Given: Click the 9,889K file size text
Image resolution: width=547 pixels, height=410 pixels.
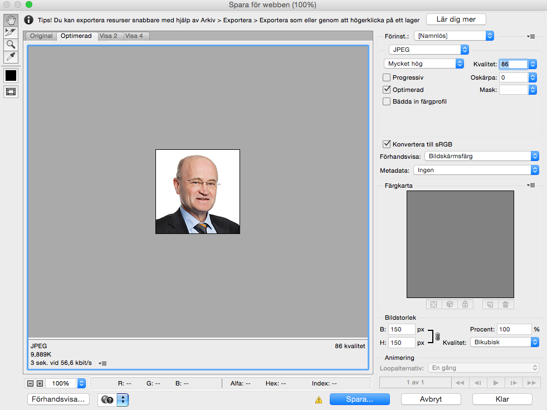Looking at the screenshot, I should pos(41,354).
